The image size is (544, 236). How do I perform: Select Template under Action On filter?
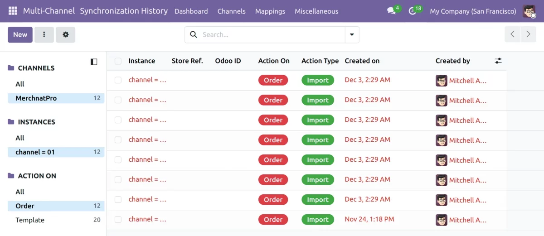pyautogui.click(x=30, y=220)
